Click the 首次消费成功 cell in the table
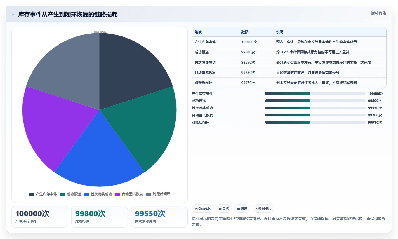The width and height of the screenshot is (398, 239). [x=205, y=62]
